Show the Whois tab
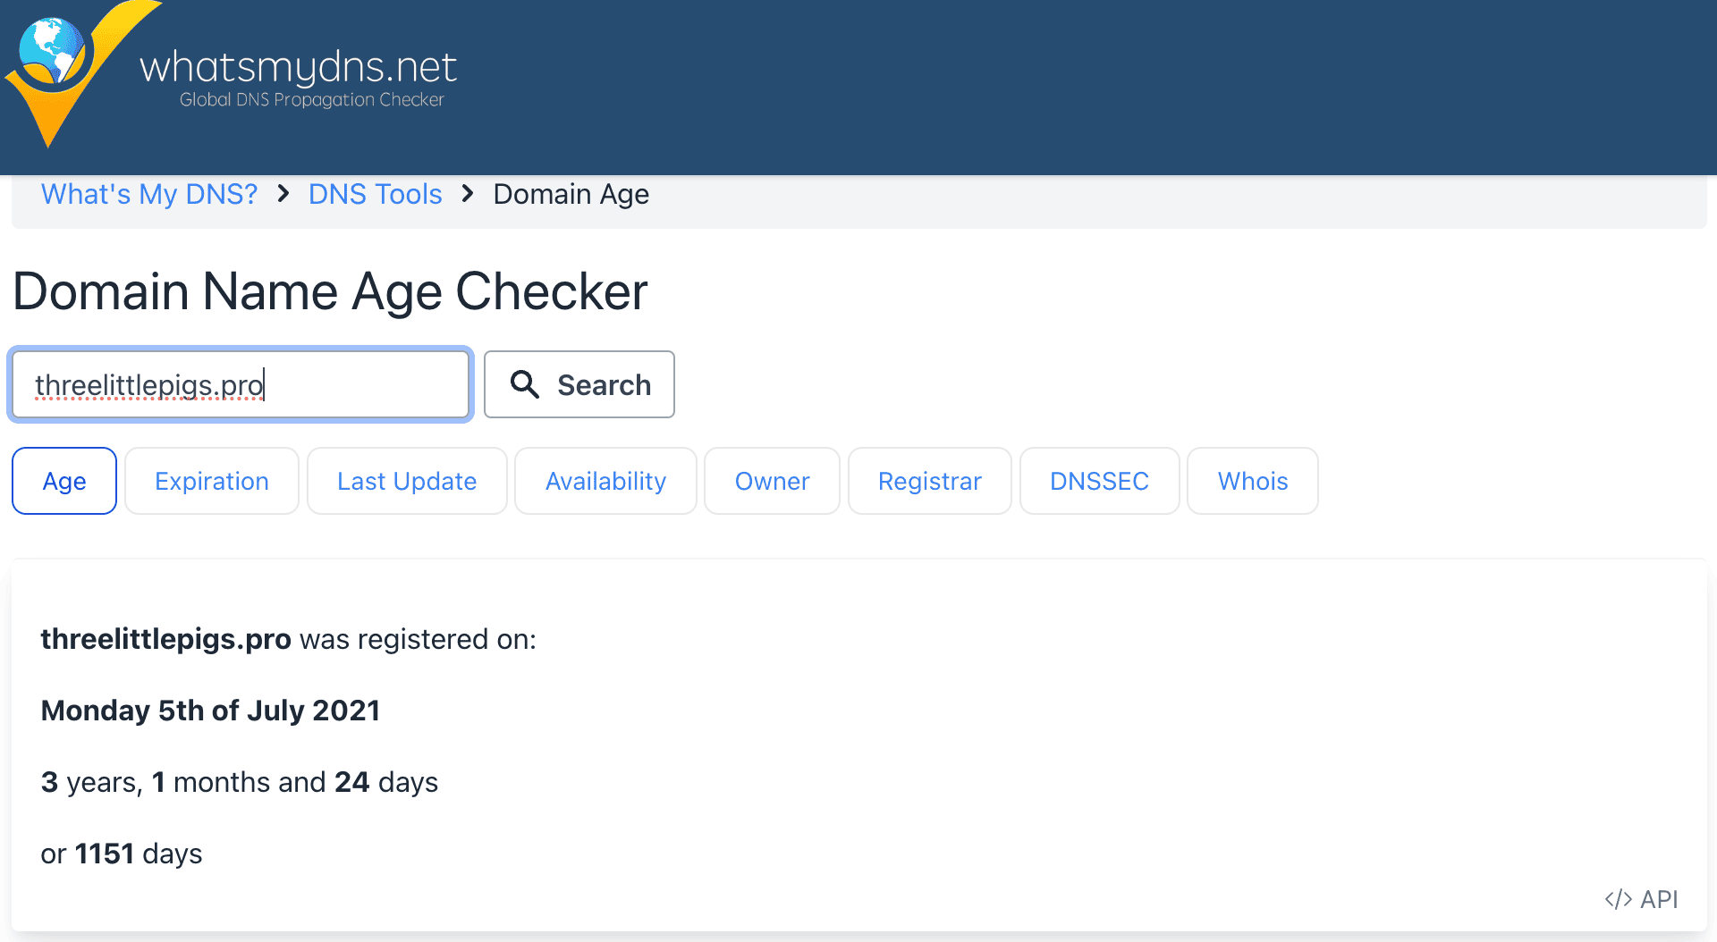Image resolution: width=1717 pixels, height=942 pixels. point(1252,481)
